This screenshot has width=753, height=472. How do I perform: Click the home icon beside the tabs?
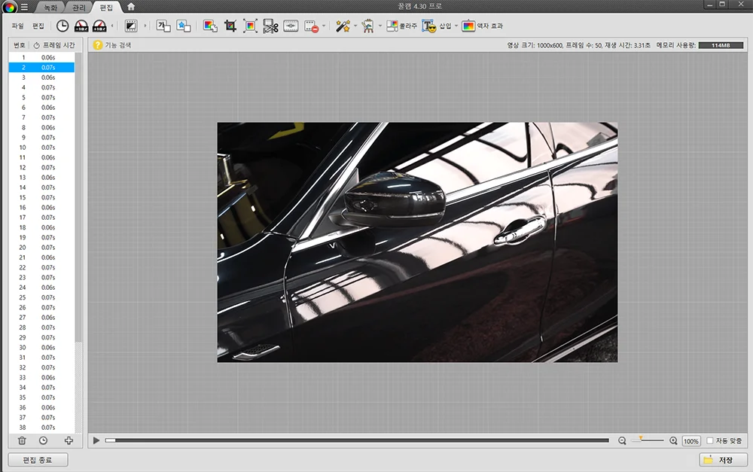(x=131, y=7)
